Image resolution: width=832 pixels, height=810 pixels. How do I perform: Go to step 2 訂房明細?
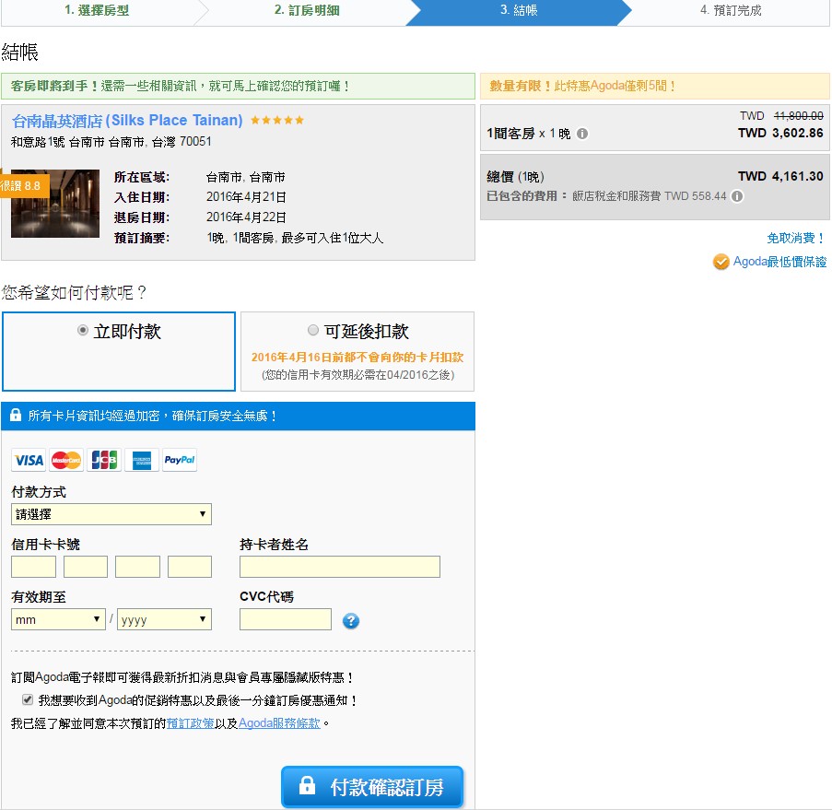[307, 10]
